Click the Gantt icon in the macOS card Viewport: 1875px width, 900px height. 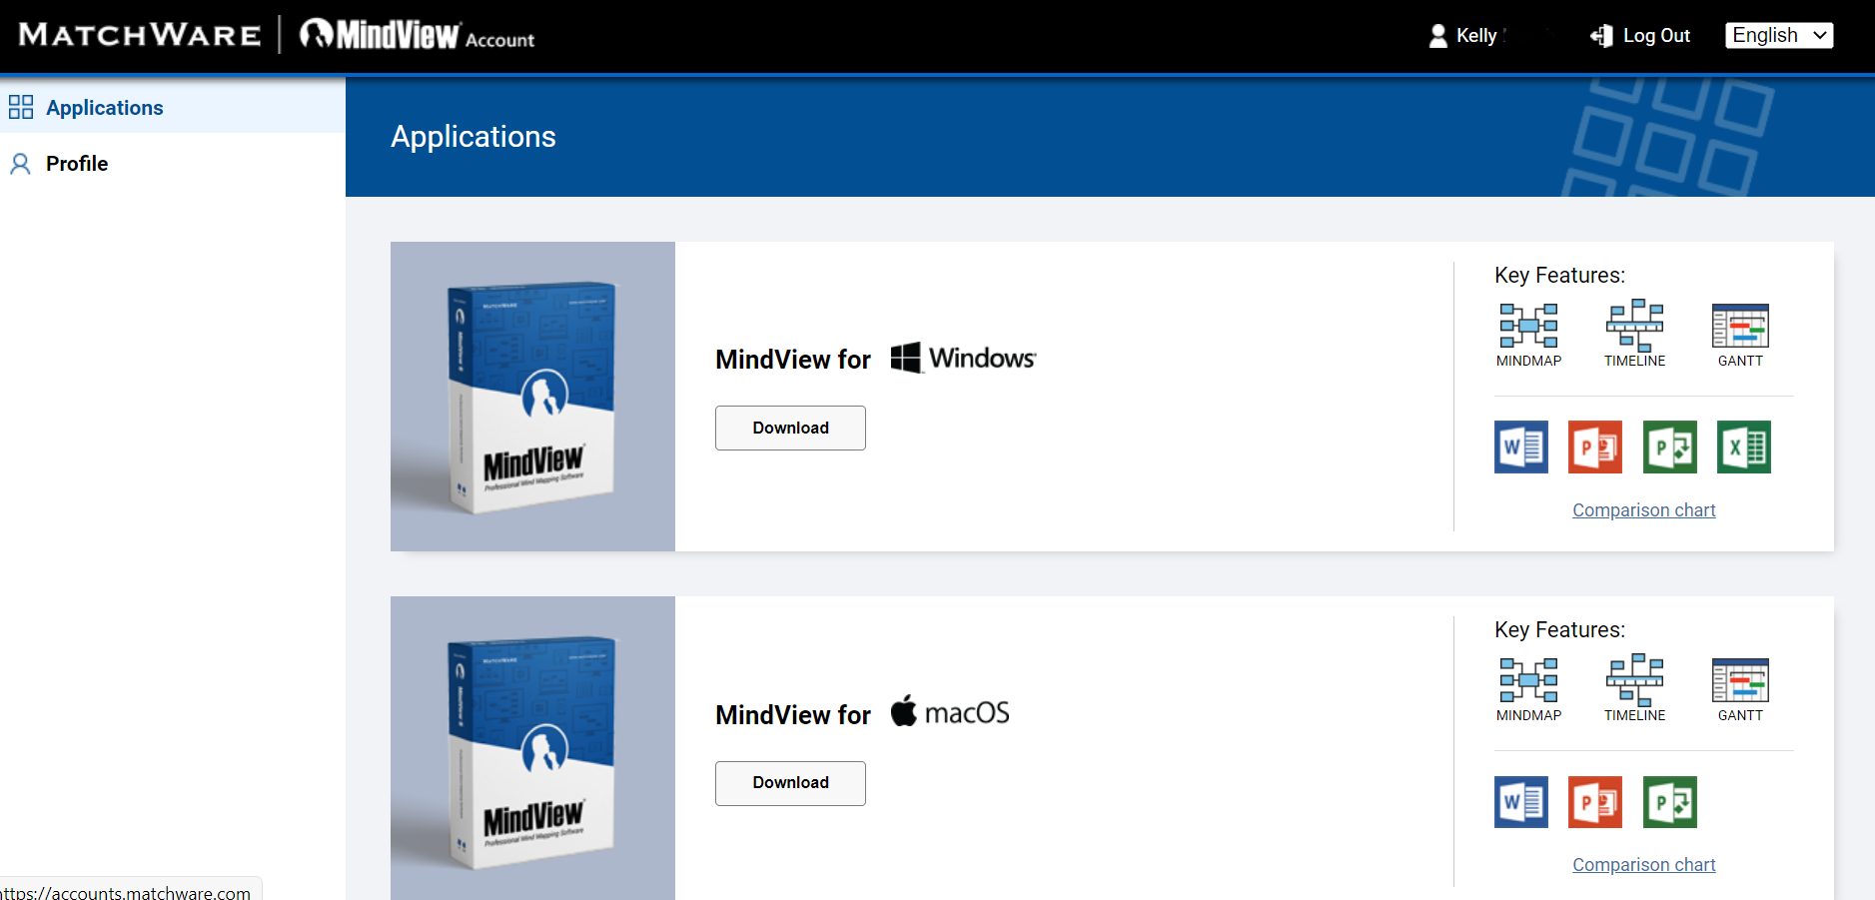(x=1740, y=680)
